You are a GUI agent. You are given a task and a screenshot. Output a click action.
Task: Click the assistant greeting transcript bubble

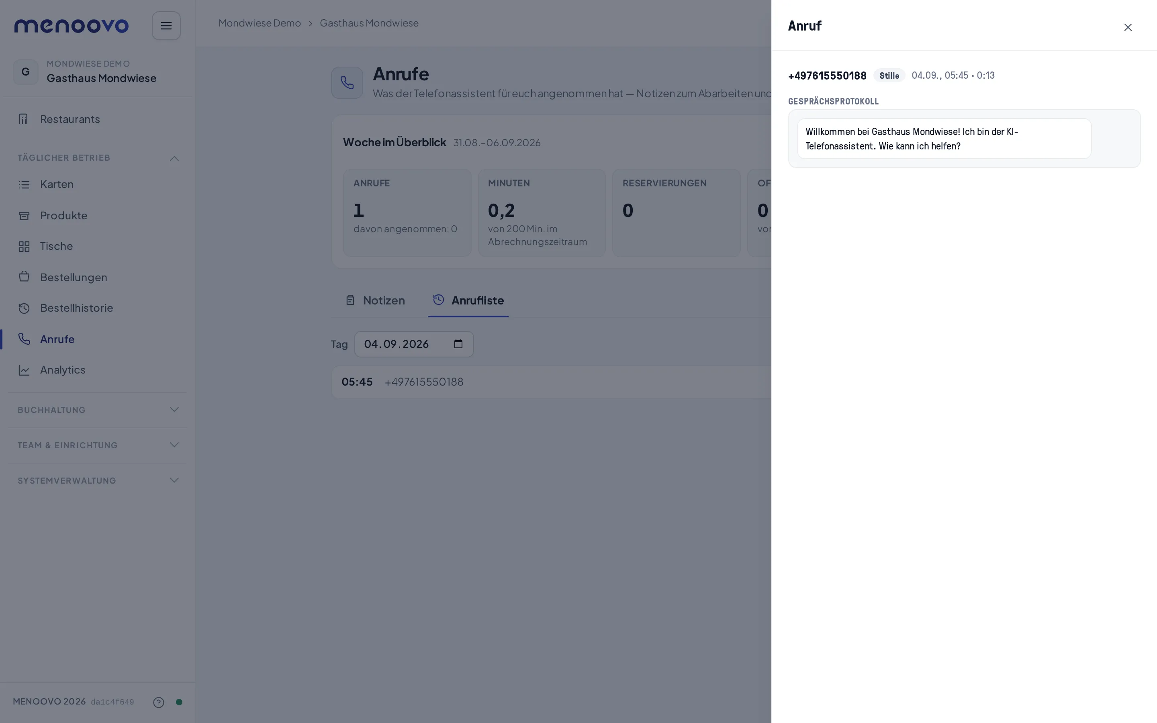tap(944, 139)
